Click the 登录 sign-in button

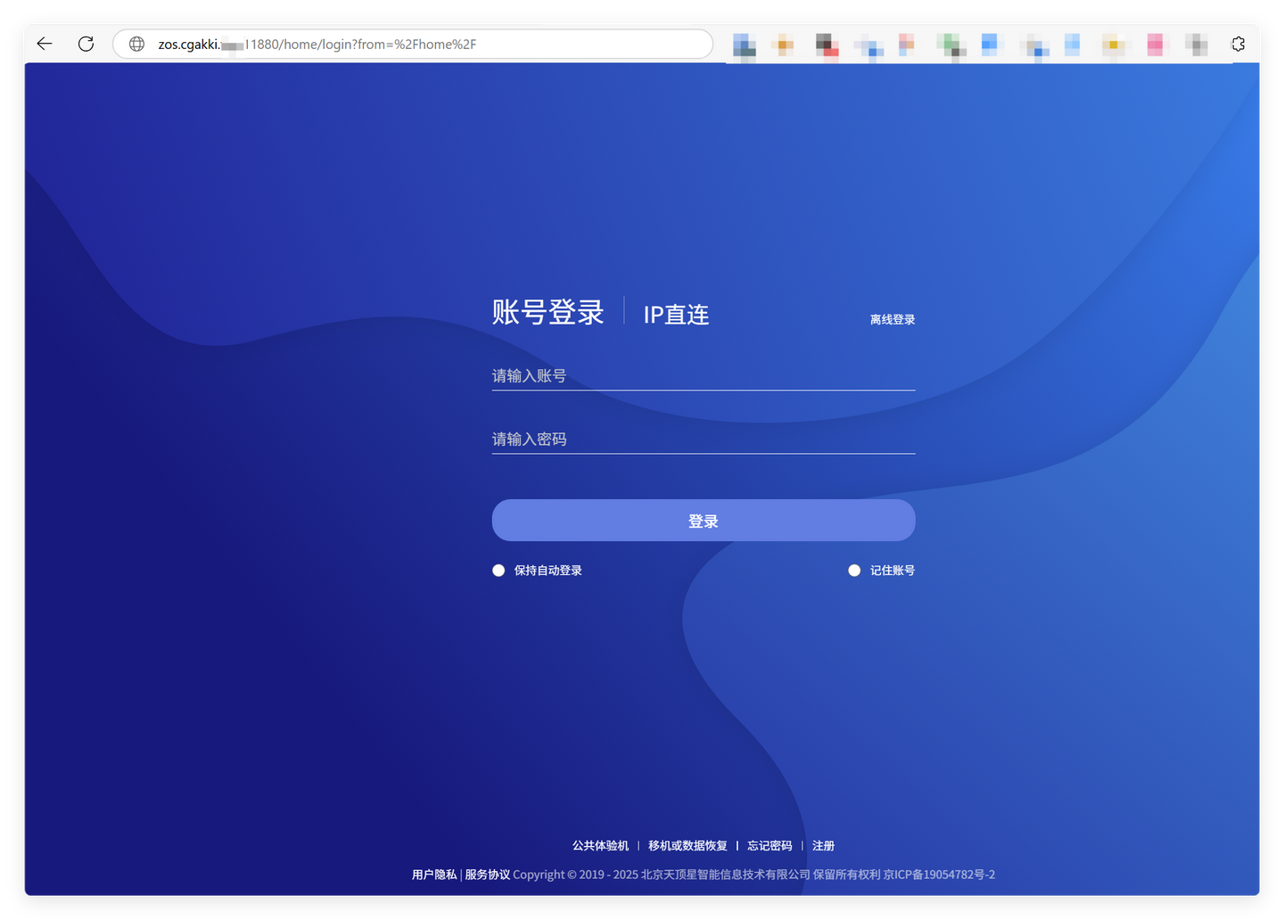coord(703,520)
